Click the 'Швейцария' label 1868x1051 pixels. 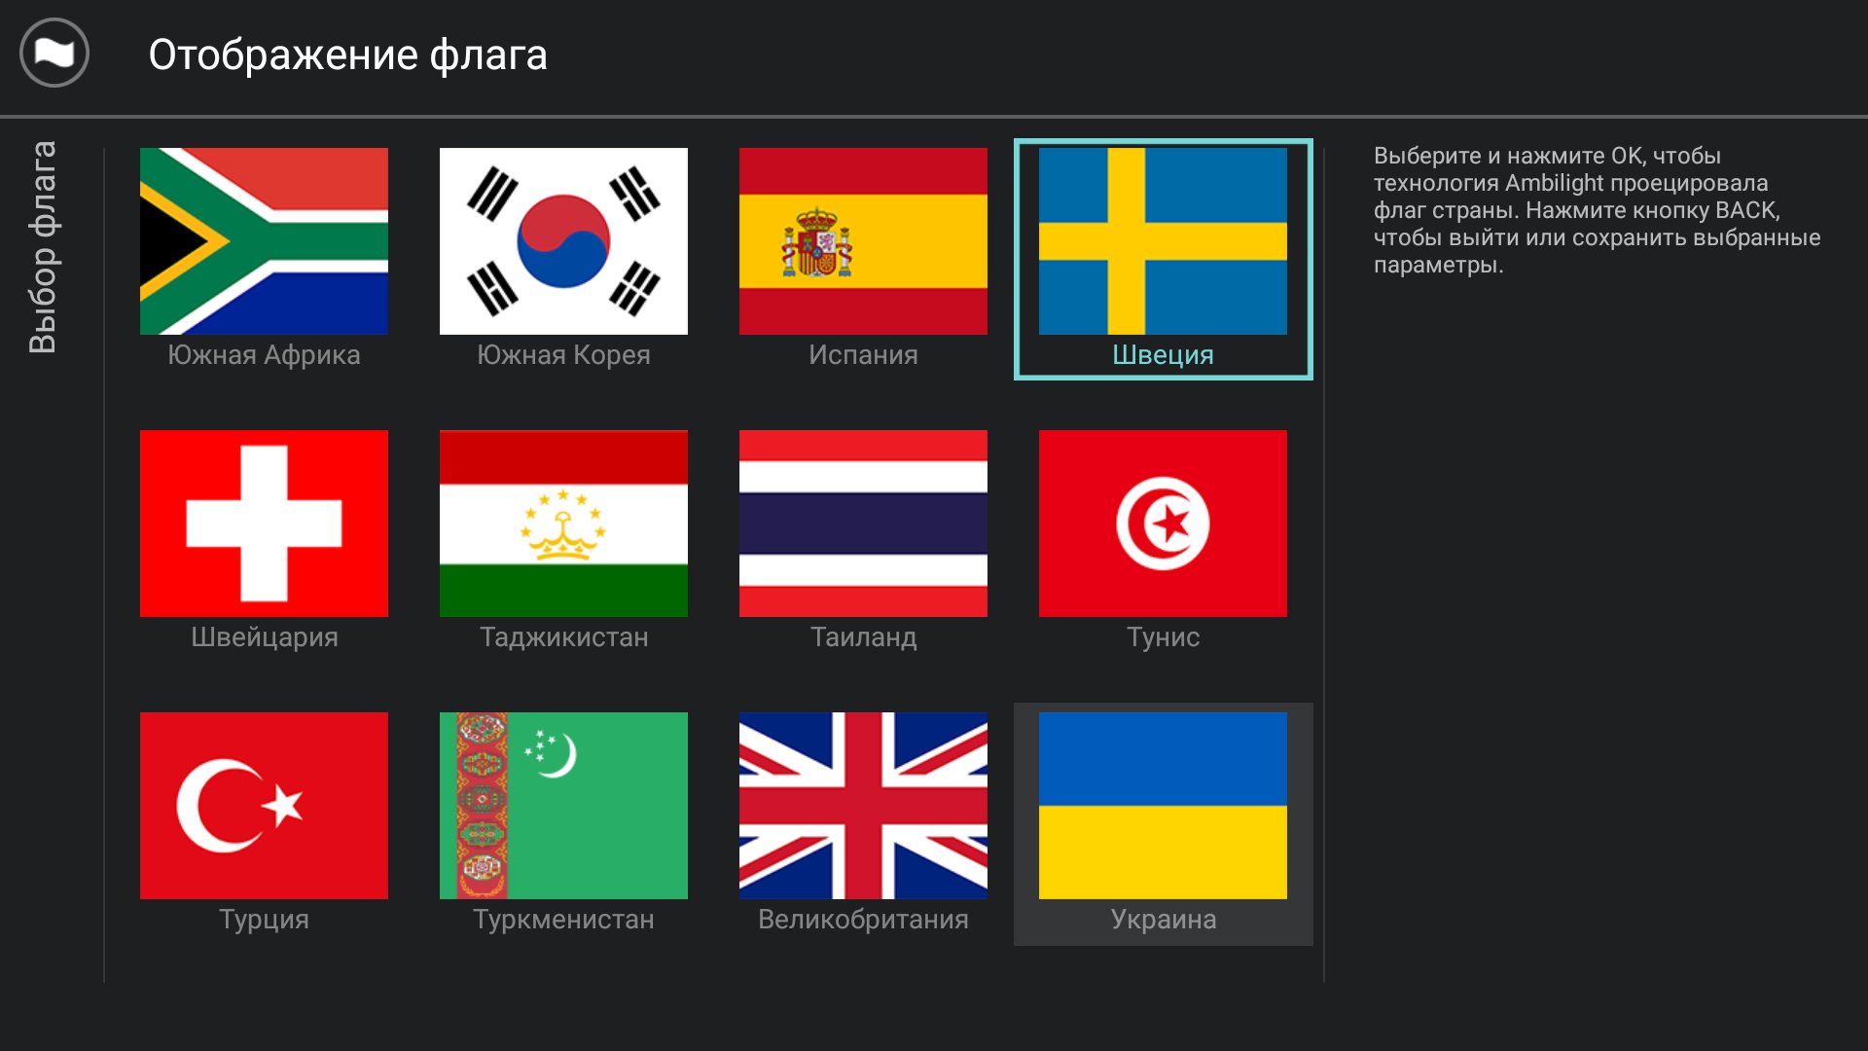point(264,637)
